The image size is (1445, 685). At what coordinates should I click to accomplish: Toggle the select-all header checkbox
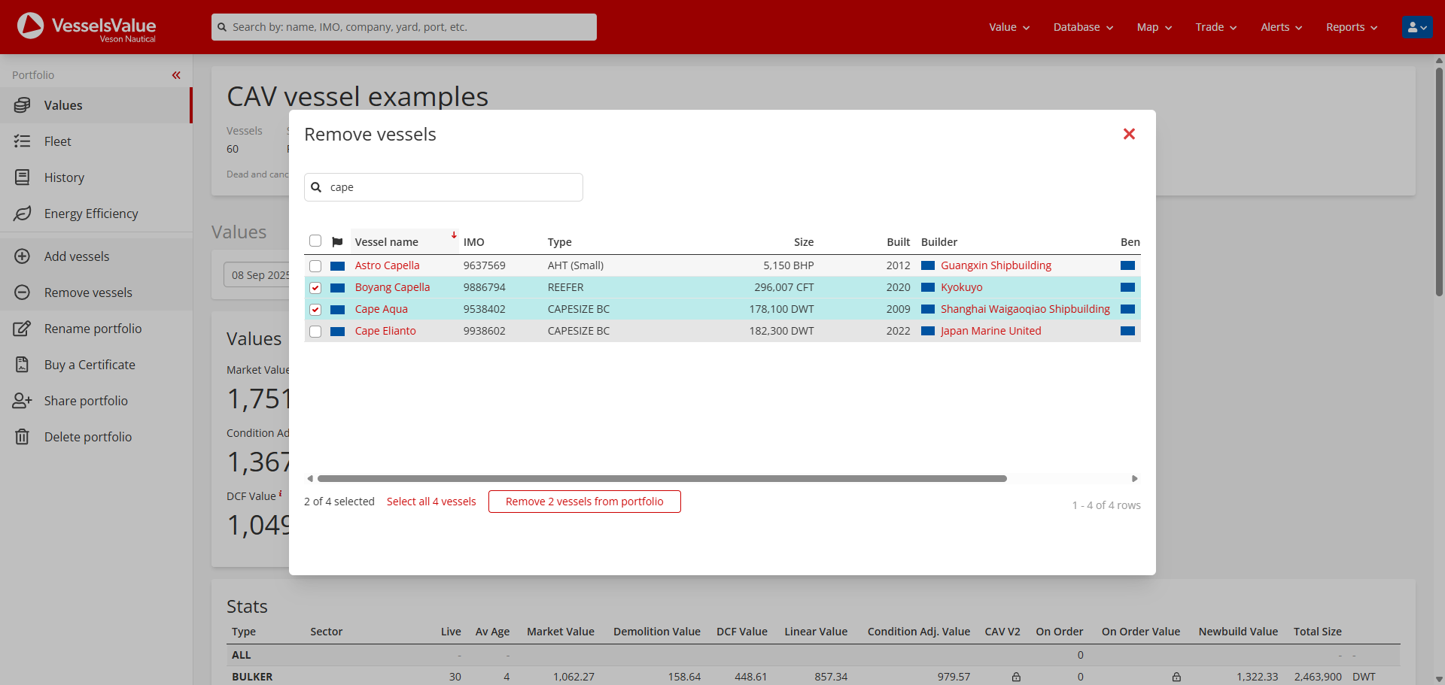[x=315, y=241]
